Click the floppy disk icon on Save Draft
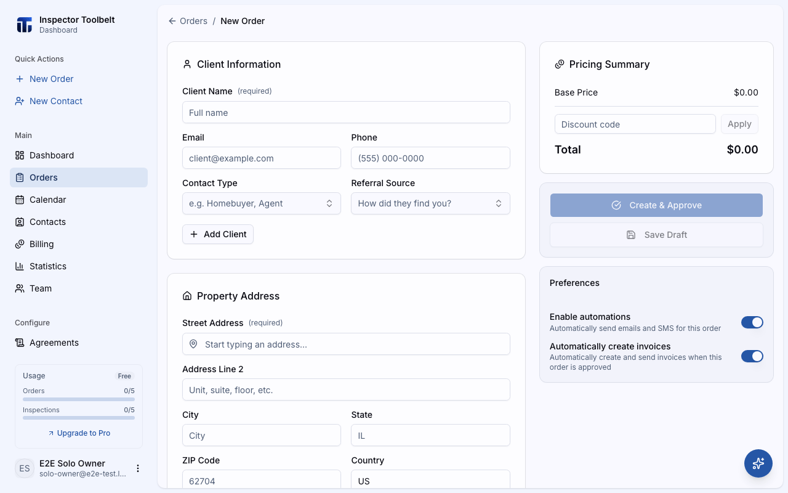The height and width of the screenshot is (493, 788). [x=631, y=235]
